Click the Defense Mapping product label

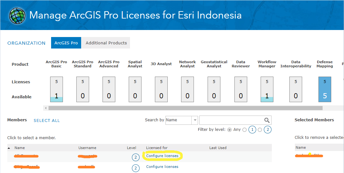coord(325,64)
